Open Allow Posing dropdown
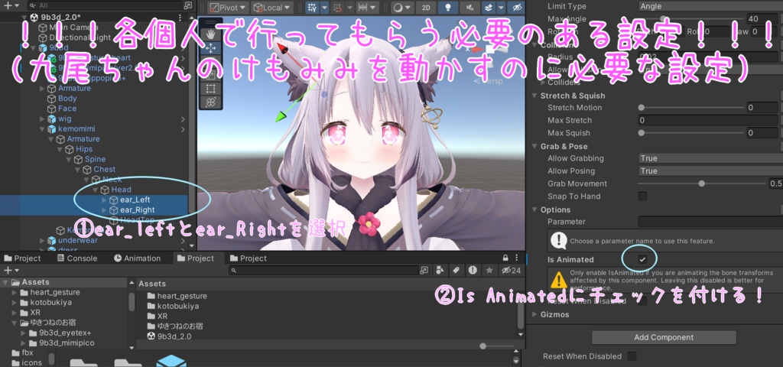The height and width of the screenshot is (367, 783). coord(710,171)
